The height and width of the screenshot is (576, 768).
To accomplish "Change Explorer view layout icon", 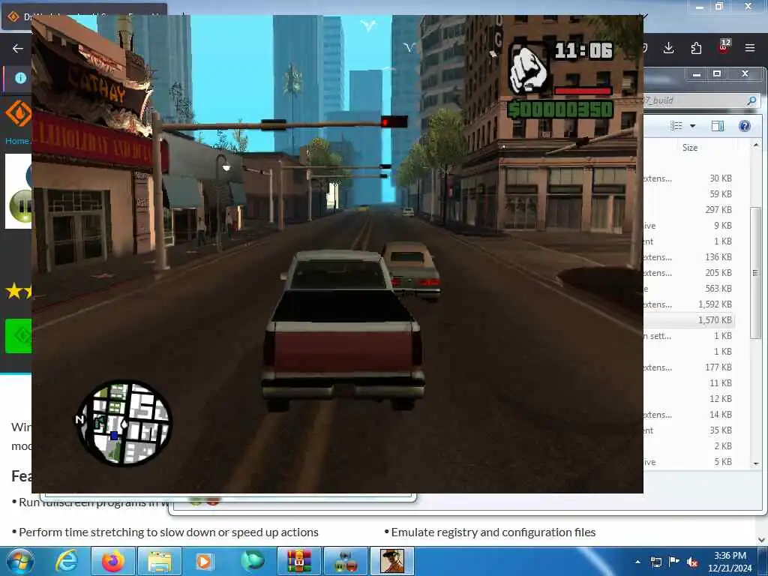I will click(x=676, y=126).
